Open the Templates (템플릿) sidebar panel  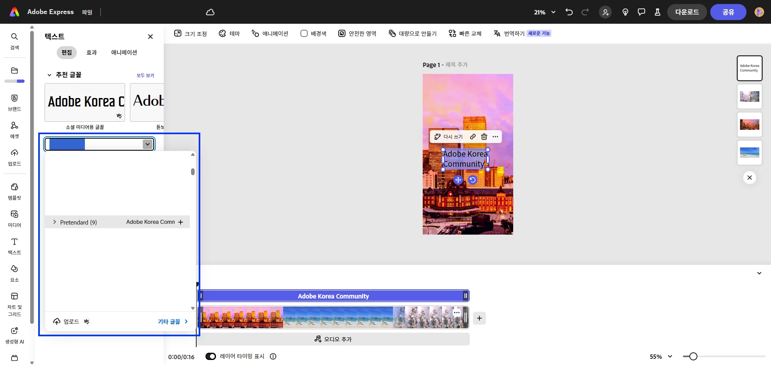point(14,191)
